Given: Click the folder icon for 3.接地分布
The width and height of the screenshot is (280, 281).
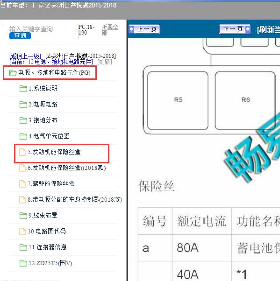Looking at the screenshot, I should pyautogui.click(x=23, y=120).
